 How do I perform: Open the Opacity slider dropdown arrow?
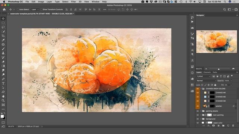point(231,81)
